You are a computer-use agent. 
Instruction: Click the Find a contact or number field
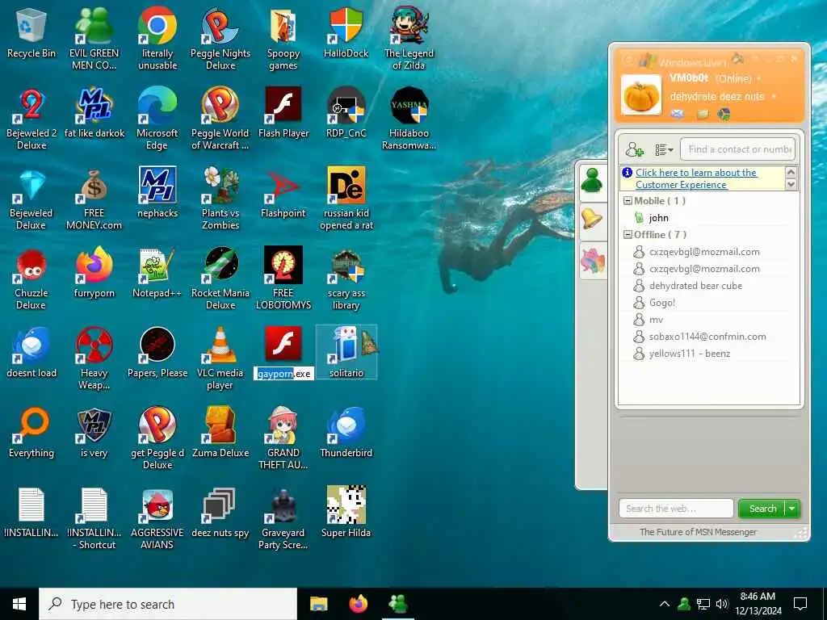737,149
